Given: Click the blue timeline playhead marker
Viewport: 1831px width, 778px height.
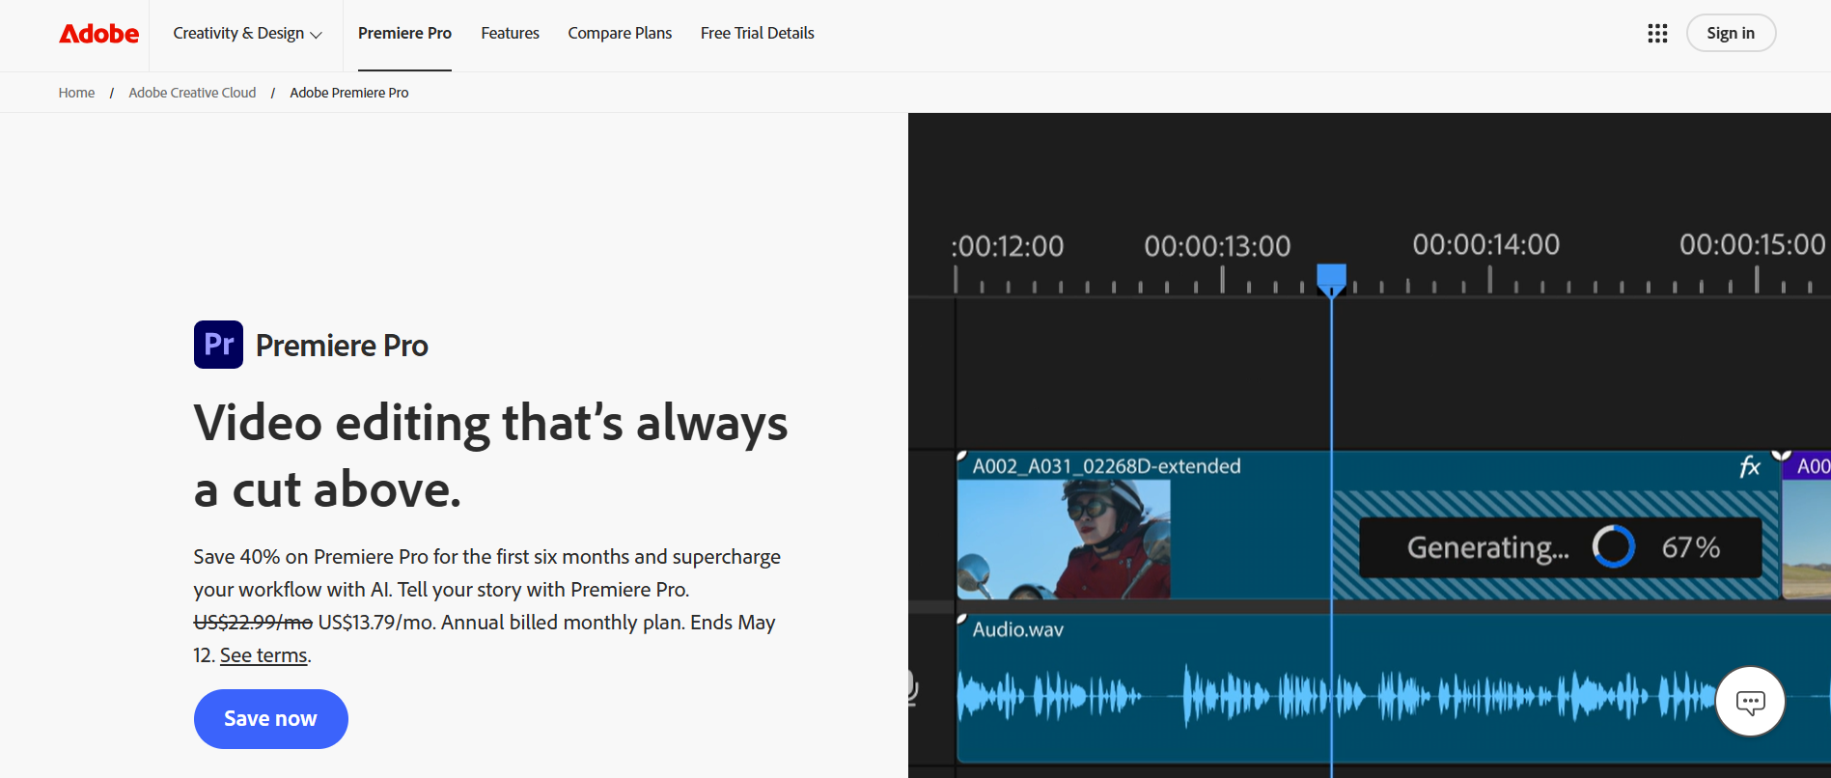Looking at the screenshot, I should pyautogui.click(x=1331, y=278).
